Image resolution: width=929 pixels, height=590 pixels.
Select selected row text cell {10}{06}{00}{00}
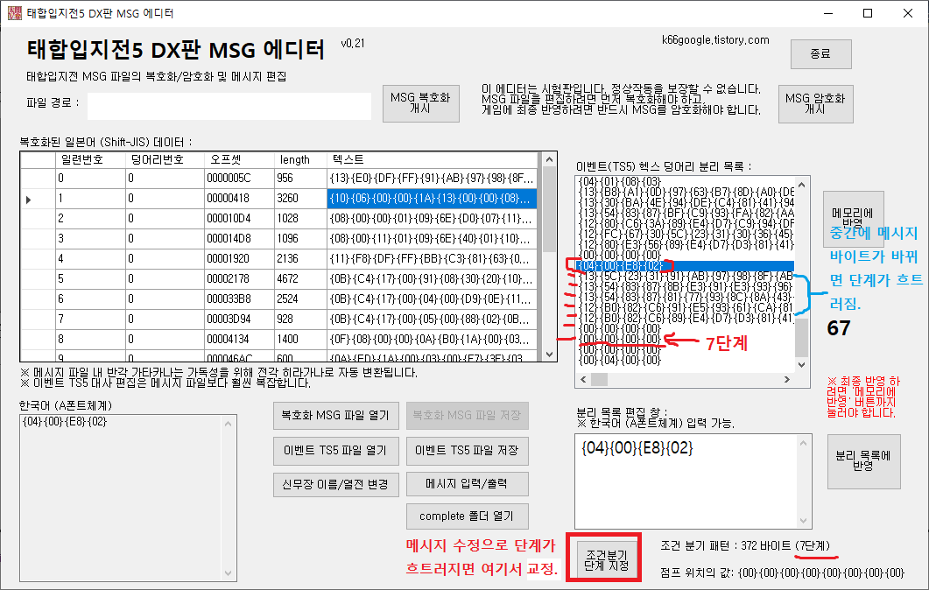432,199
